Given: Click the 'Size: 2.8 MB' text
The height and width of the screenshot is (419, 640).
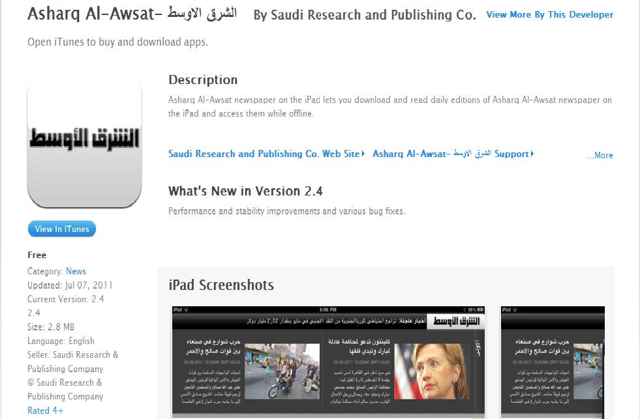Looking at the screenshot, I should pyautogui.click(x=51, y=327).
